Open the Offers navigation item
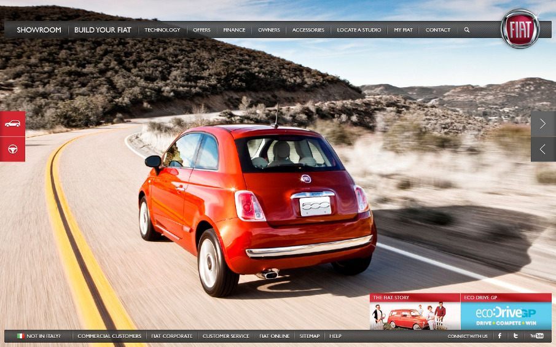This screenshot has height=347, width=556. coord(202,29)
